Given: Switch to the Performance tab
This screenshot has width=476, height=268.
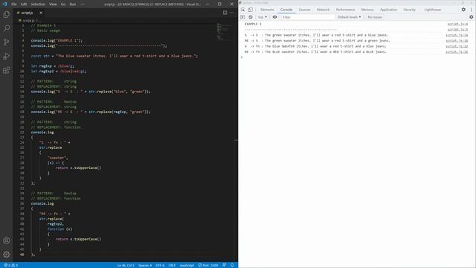Looking at the screenshot, I should (345, 10).
